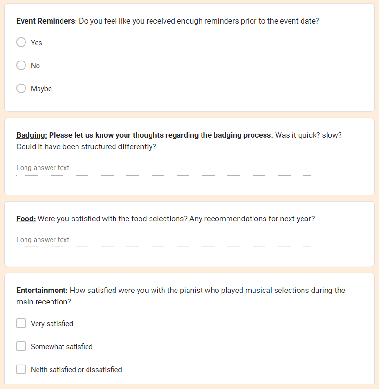This screenshot has width=379, height=389.
Task: Click "Was it quick? slow?" text
Action: (308, 135)
